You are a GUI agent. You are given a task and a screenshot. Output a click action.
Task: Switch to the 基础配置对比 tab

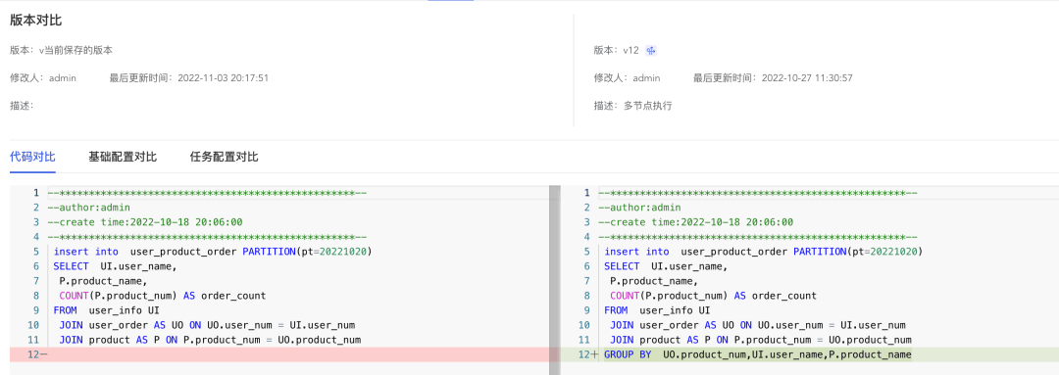(123, 158)
